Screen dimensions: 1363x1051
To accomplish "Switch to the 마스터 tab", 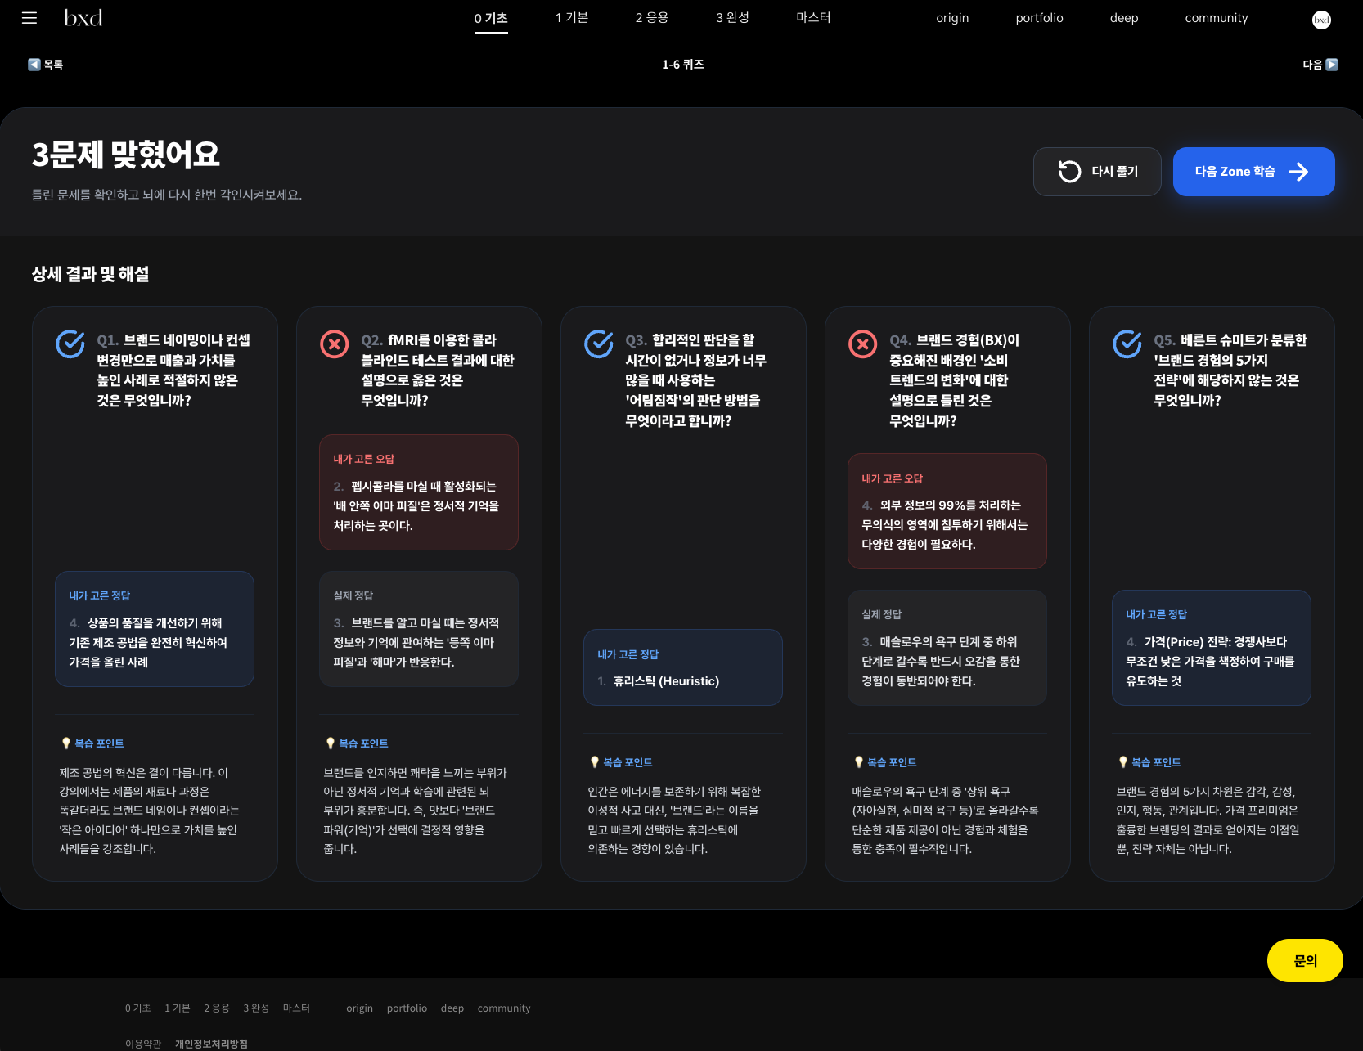I will [x=814, y=18].
